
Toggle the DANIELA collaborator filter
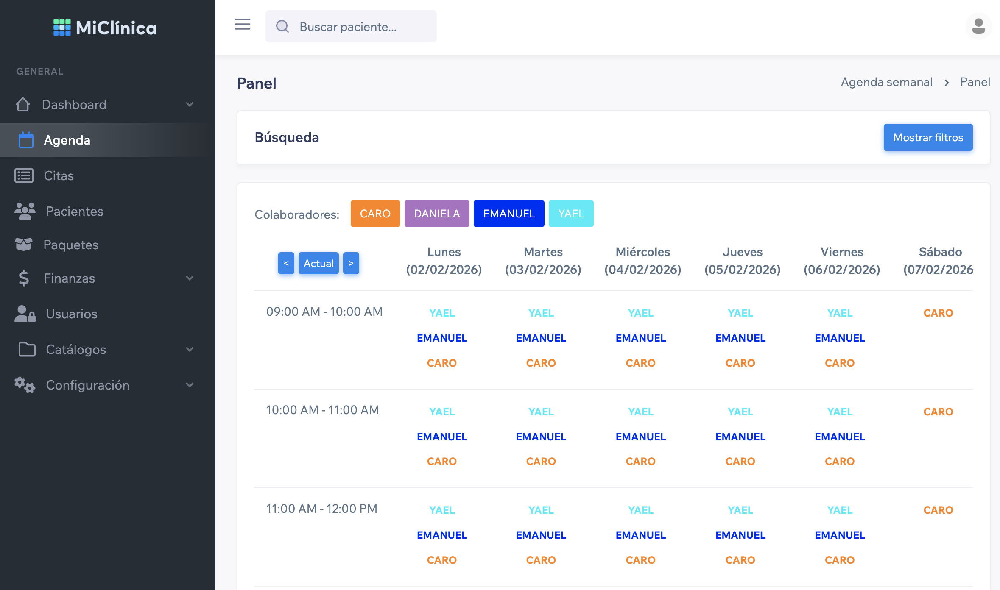[x=436, y=214]
